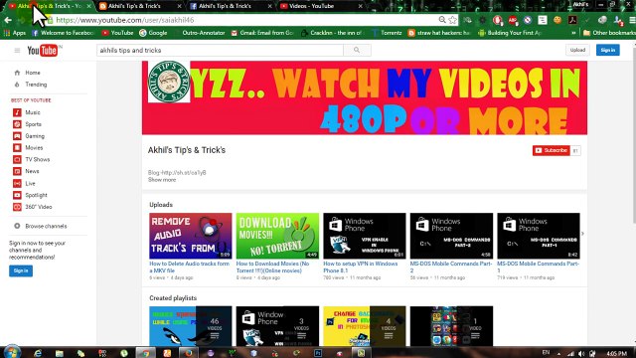Viewport: 636px width, 358px height.
Task: Open Remove Audio Tracks video thumbnail
Action: click(190, 236)
